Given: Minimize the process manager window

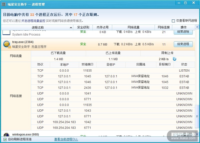Looking at the screenshot, I should [x=179, y=3].
